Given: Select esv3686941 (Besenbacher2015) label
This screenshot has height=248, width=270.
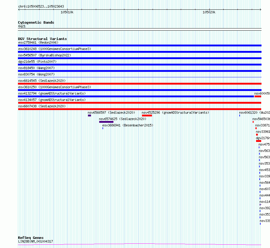Looking at the screenshot, I should pos(128,125).
